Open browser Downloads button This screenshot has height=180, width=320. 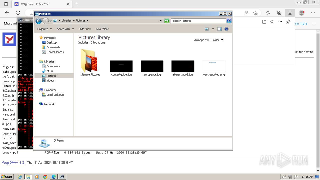(290, 13)
